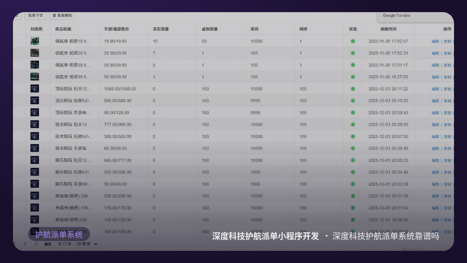Open cover thumbnail of 单局单(绝密) 298 row

point(35,196)
